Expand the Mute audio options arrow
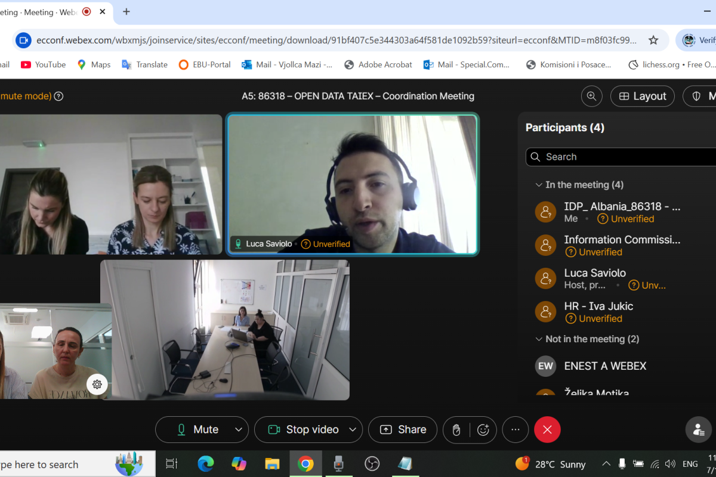Screen dimensions: 716x477 [239, 429]
